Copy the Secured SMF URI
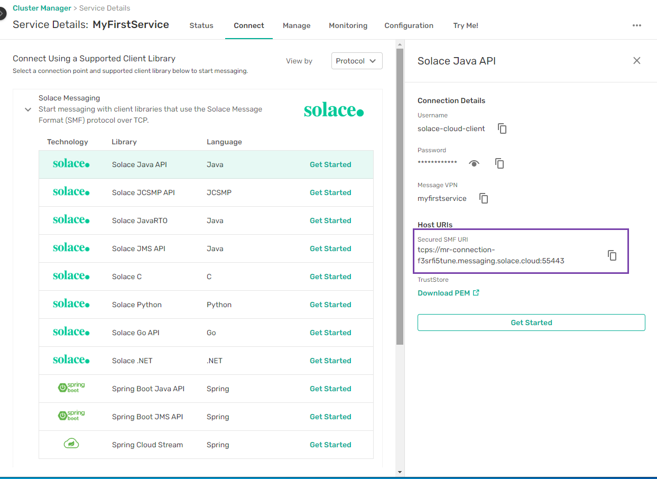657x479 pixels. 612,255
